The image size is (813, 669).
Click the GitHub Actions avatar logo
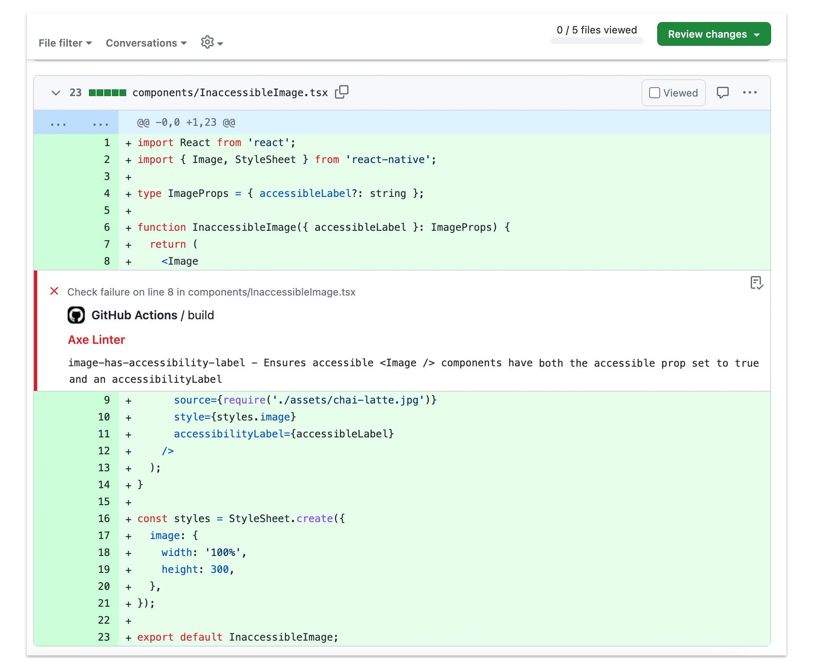click(x=76, y=315)
